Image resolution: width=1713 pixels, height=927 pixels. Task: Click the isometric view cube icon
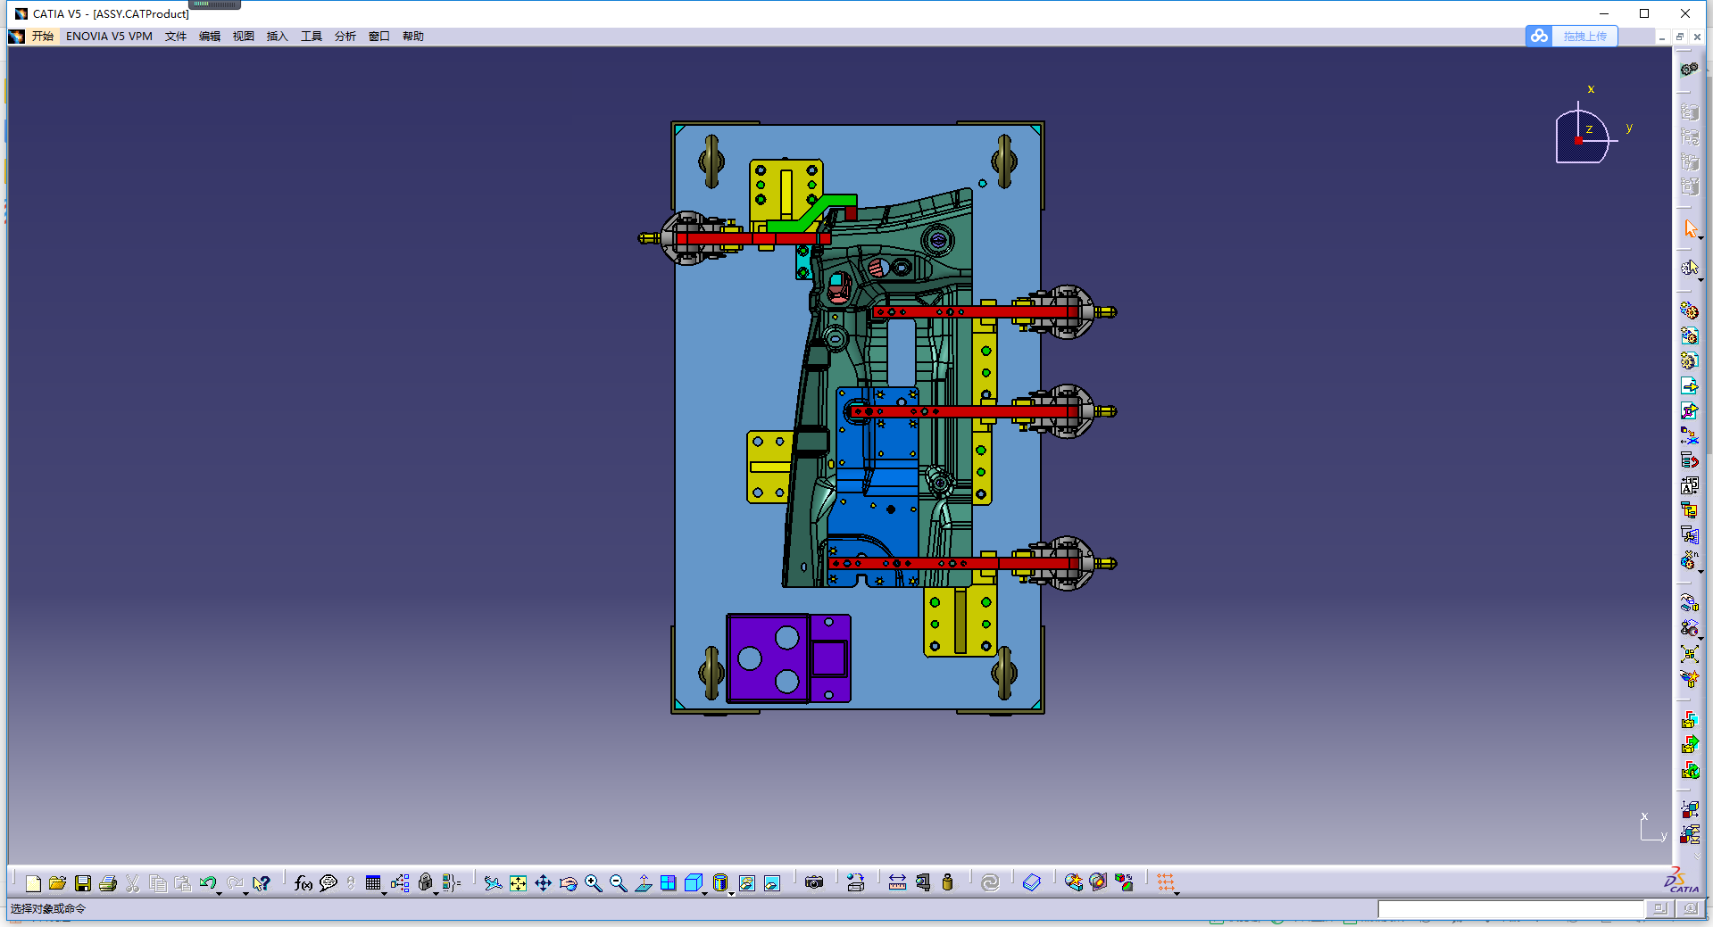(x=693, y=883)
